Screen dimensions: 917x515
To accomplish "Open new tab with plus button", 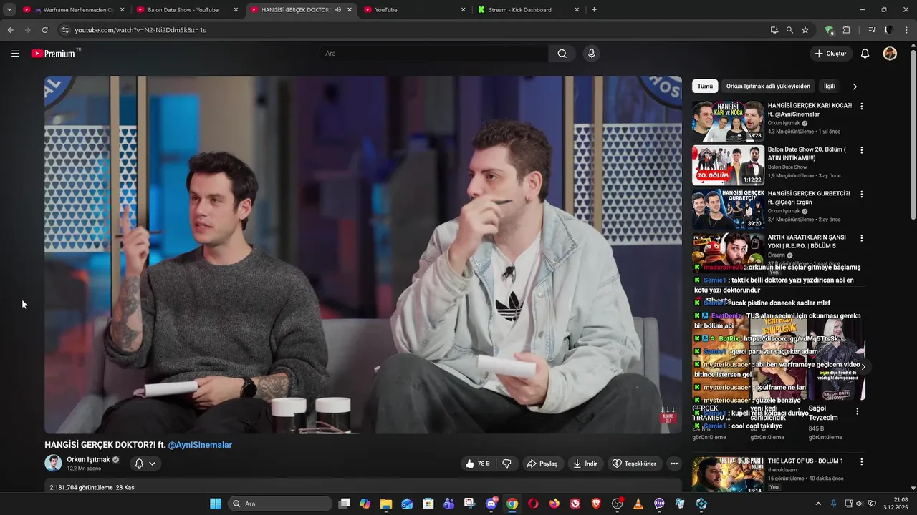I will 594,10.
